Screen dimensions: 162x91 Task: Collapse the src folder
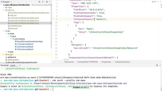point(4,31)
